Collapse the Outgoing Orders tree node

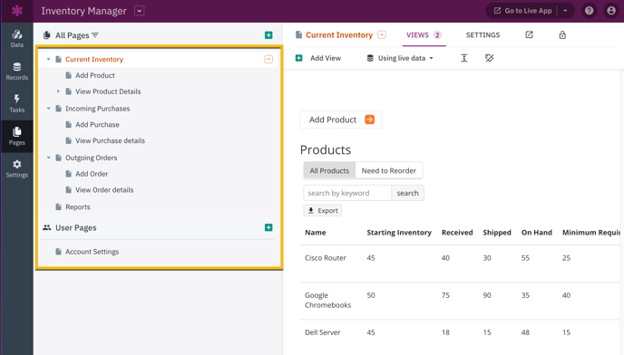pos(48,158)
